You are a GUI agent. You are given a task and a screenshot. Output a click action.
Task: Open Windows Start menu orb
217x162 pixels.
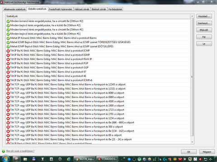pos(5,159)
